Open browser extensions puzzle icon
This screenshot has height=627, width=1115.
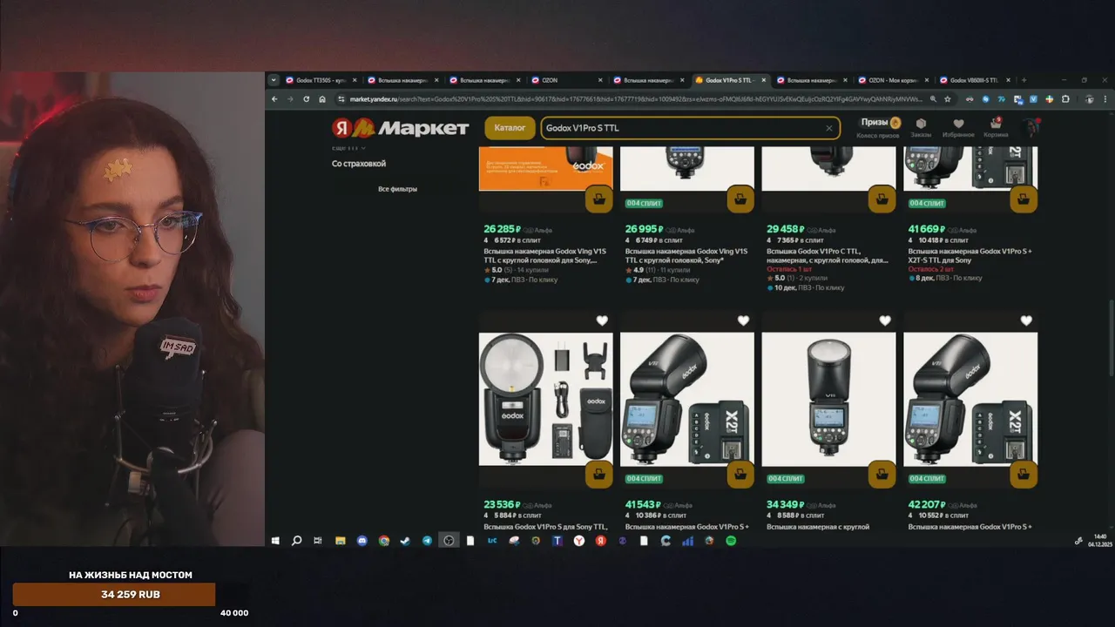click(1065, 99)
